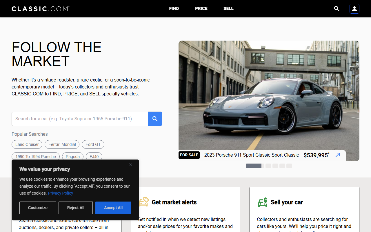371x232 pixels.
Task: Click the Sell your car heading
Action: pyautogui.click(x=287, y=202)
